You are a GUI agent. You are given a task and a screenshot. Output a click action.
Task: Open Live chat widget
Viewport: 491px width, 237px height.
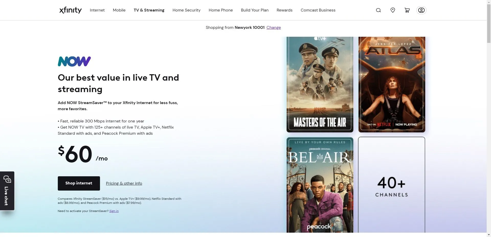[7, 191]
